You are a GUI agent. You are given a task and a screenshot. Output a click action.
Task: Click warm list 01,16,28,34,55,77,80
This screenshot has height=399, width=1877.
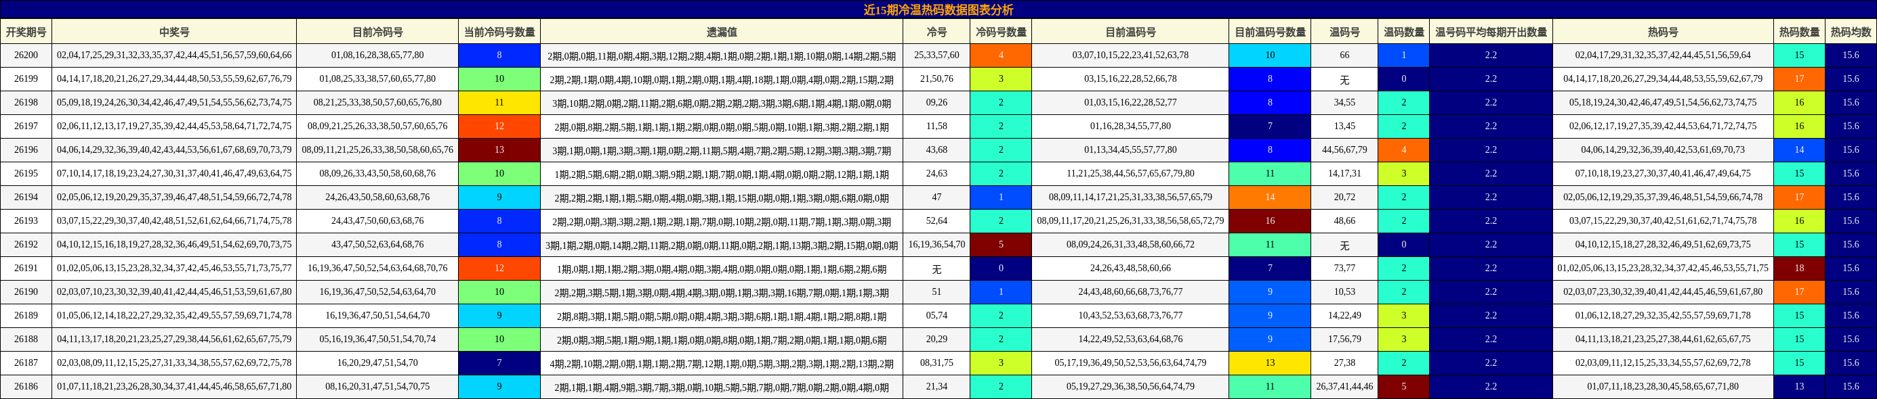click(1130, 126)
